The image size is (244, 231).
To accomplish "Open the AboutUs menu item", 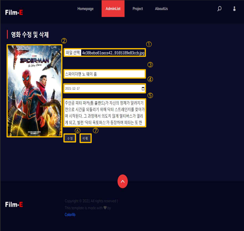I will tap(161, 9).
